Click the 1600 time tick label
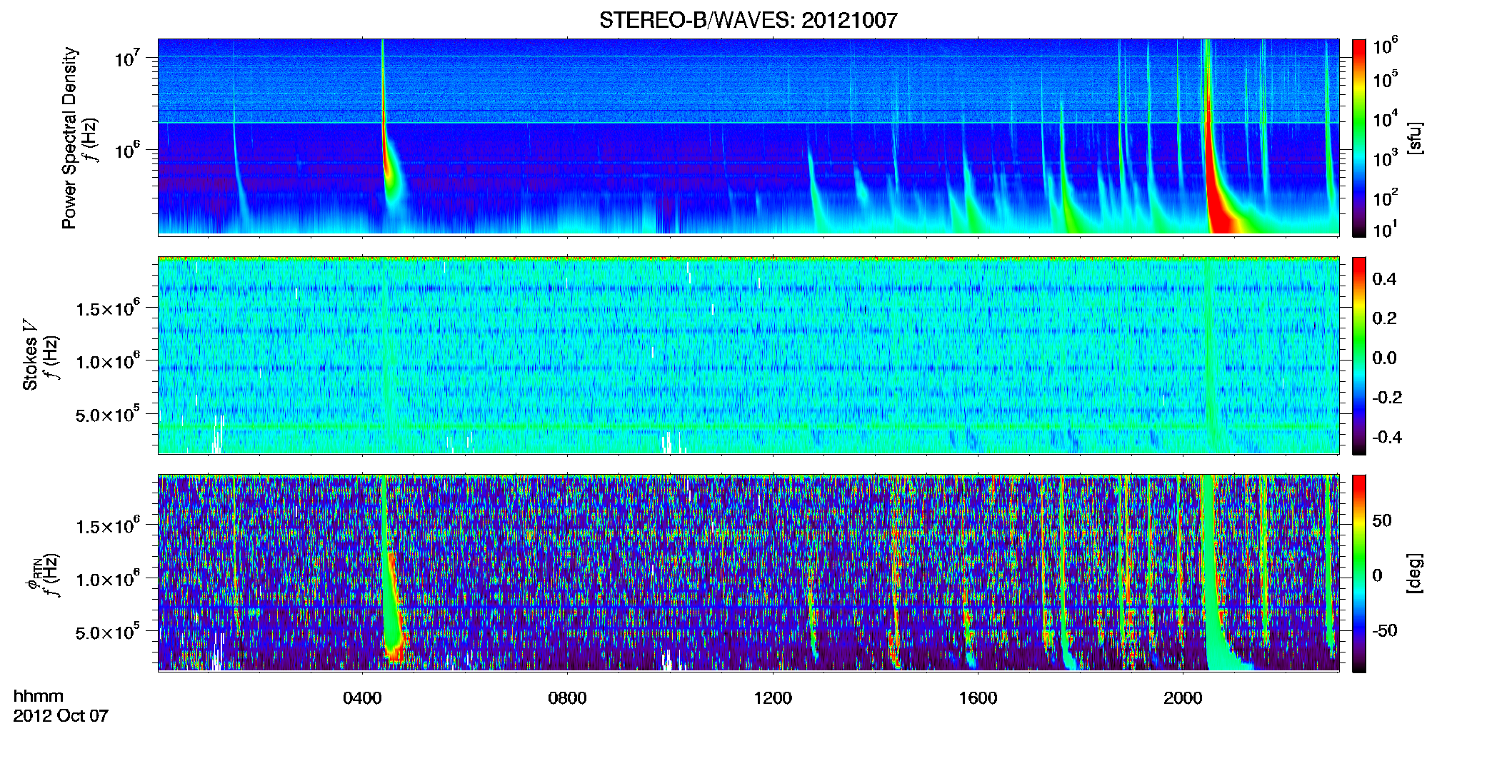This screenshot has height=771, width=1497. tap(978, 698)
